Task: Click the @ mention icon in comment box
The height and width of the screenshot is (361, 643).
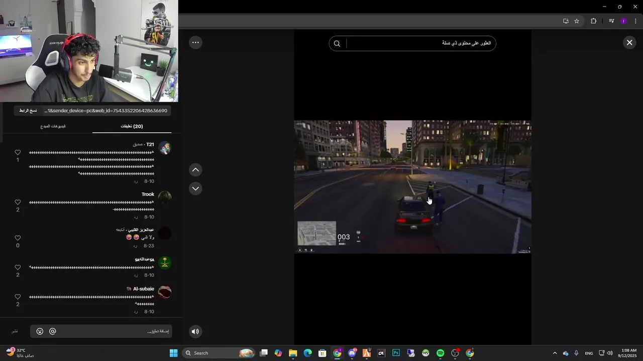Action: pos(52,331)
